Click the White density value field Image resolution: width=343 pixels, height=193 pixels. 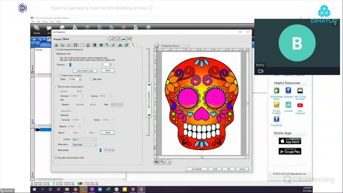click(x=108, y=150)
